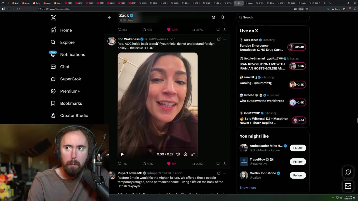Open a new browser tab

[x=324, y=3]
